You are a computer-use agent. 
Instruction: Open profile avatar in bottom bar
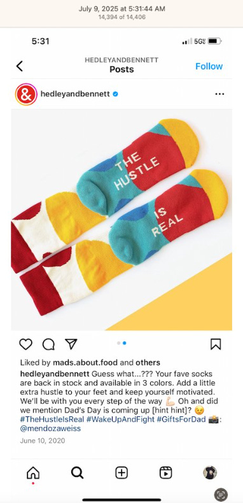[x=210, y=472]
